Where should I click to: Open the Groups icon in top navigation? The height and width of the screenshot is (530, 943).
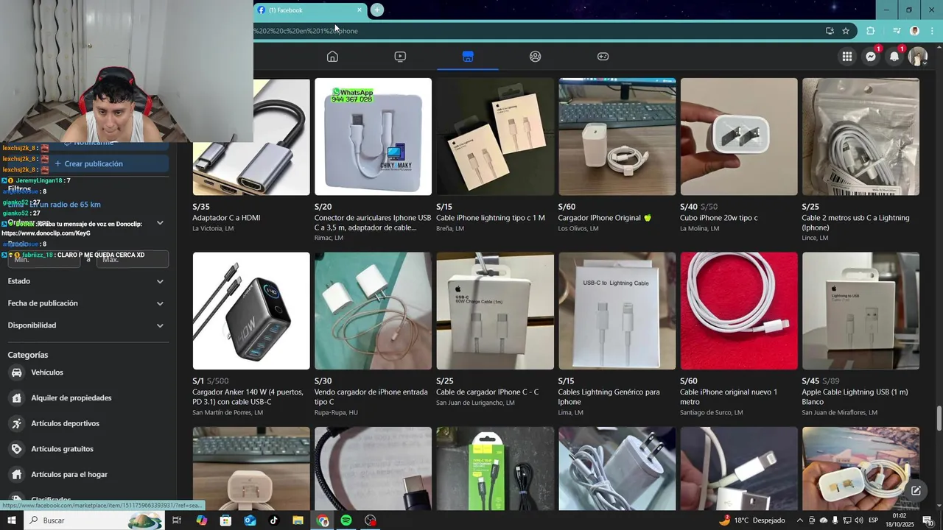pyautogui.click(x=536, y=57)
